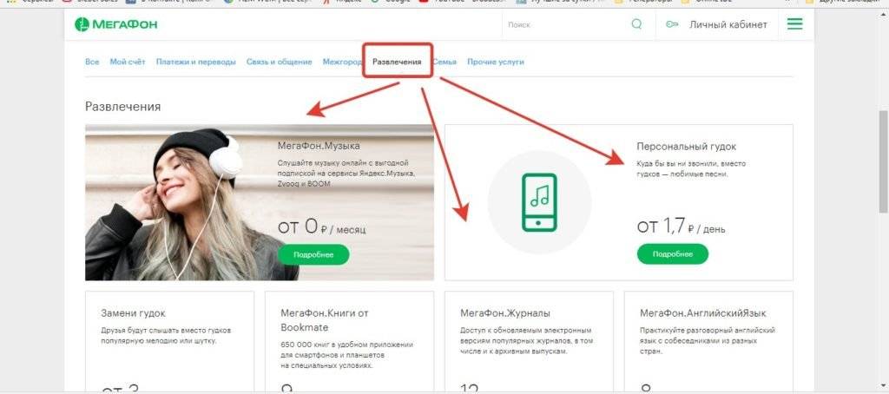Image resolution: width=889 pixels, height=394 pixels.
Task: Open the Развлечения tab
Action: pos(397,62)
